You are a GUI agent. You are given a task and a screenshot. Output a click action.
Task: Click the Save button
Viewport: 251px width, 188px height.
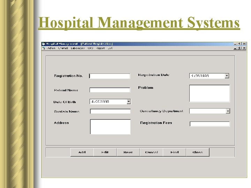click(x=128, y=152)
